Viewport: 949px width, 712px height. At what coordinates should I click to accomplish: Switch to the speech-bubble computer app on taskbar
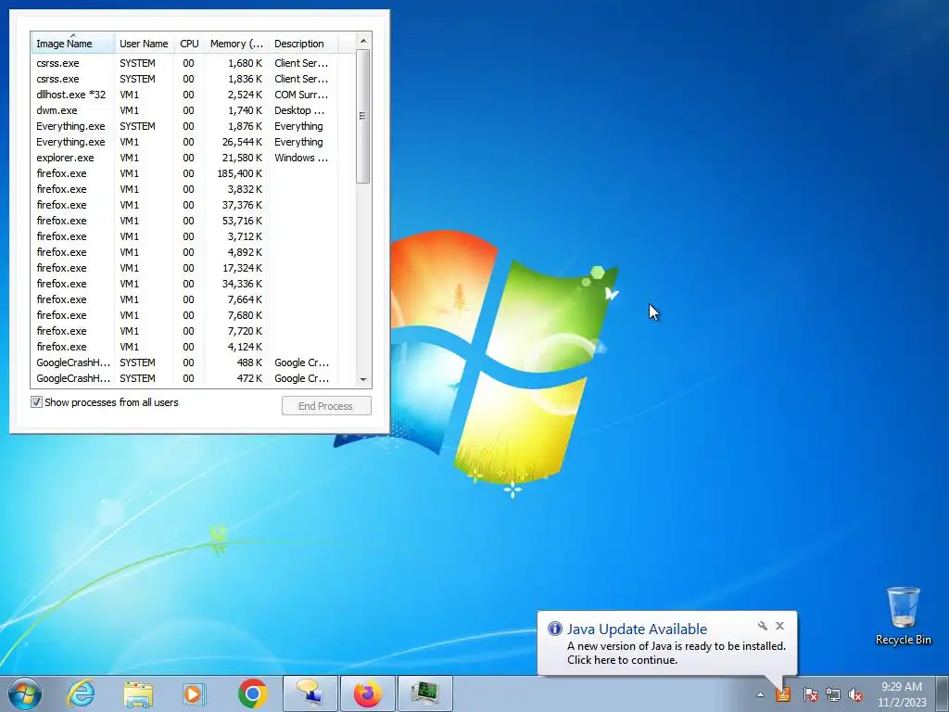pyautogui.click(x=310, y=693)
